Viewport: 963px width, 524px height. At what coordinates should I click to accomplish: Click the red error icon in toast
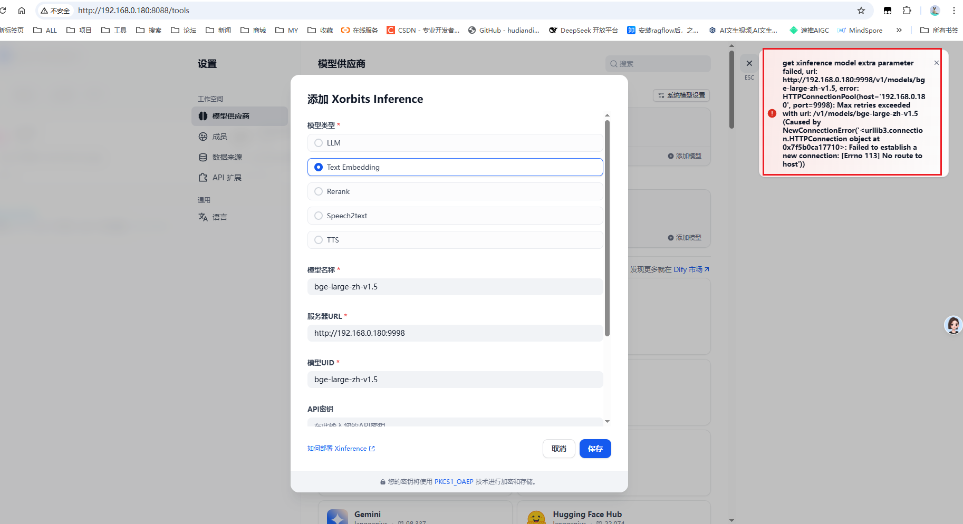(772, 113)
